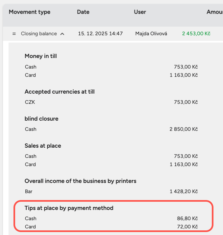This screenshot has width=223, height=235.
Task: Click the Closing balance row label
Action: pyautogui.click(x=39, y=34)
